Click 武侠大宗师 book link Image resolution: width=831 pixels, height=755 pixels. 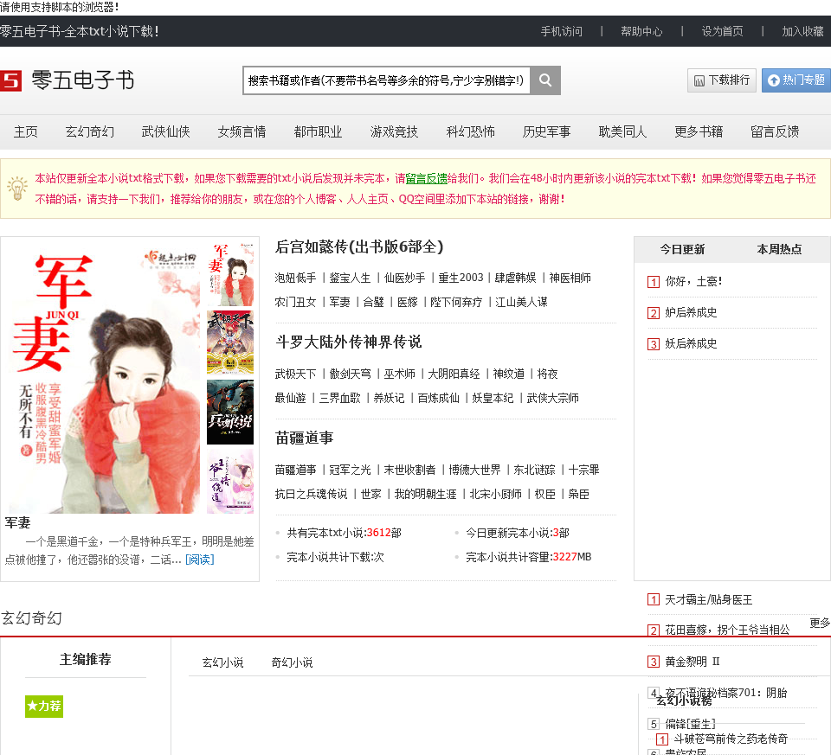pyautogui.click(x=553, y=398)
